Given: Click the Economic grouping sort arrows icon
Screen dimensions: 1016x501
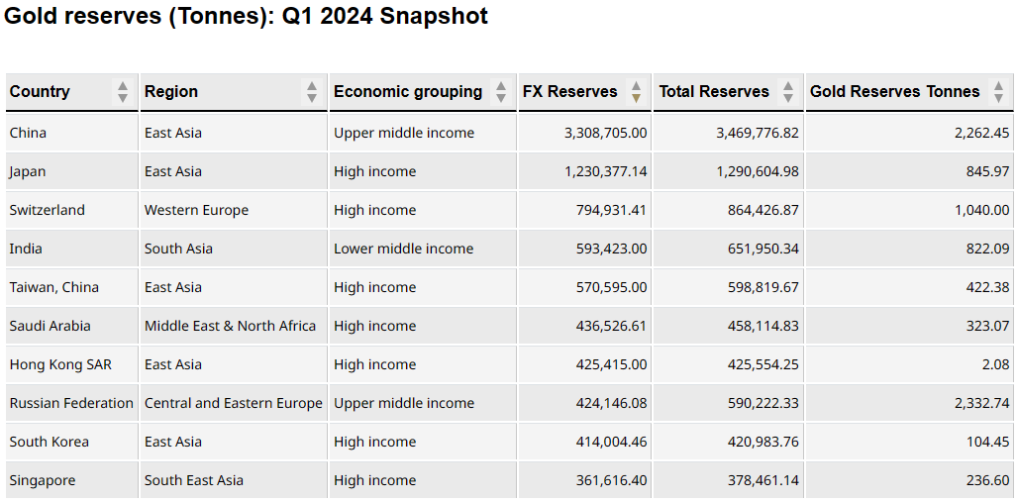Looking at the screenshot, I should (x=501, y=92).
